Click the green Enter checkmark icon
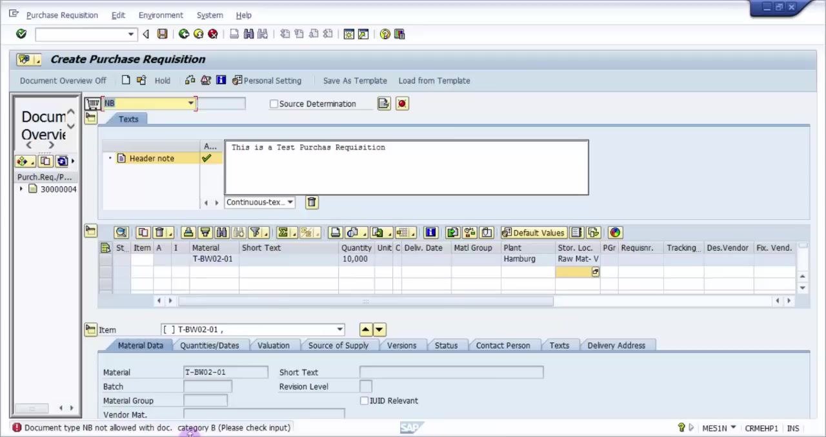826x437 pixels. [21, 34]
